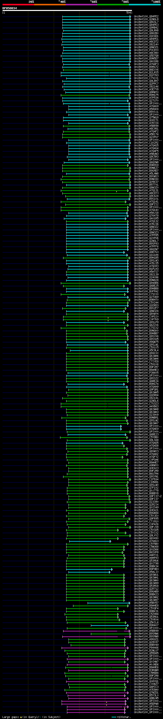Click the BP058034 query name
163x719 pixels.
tap(9, 8)
